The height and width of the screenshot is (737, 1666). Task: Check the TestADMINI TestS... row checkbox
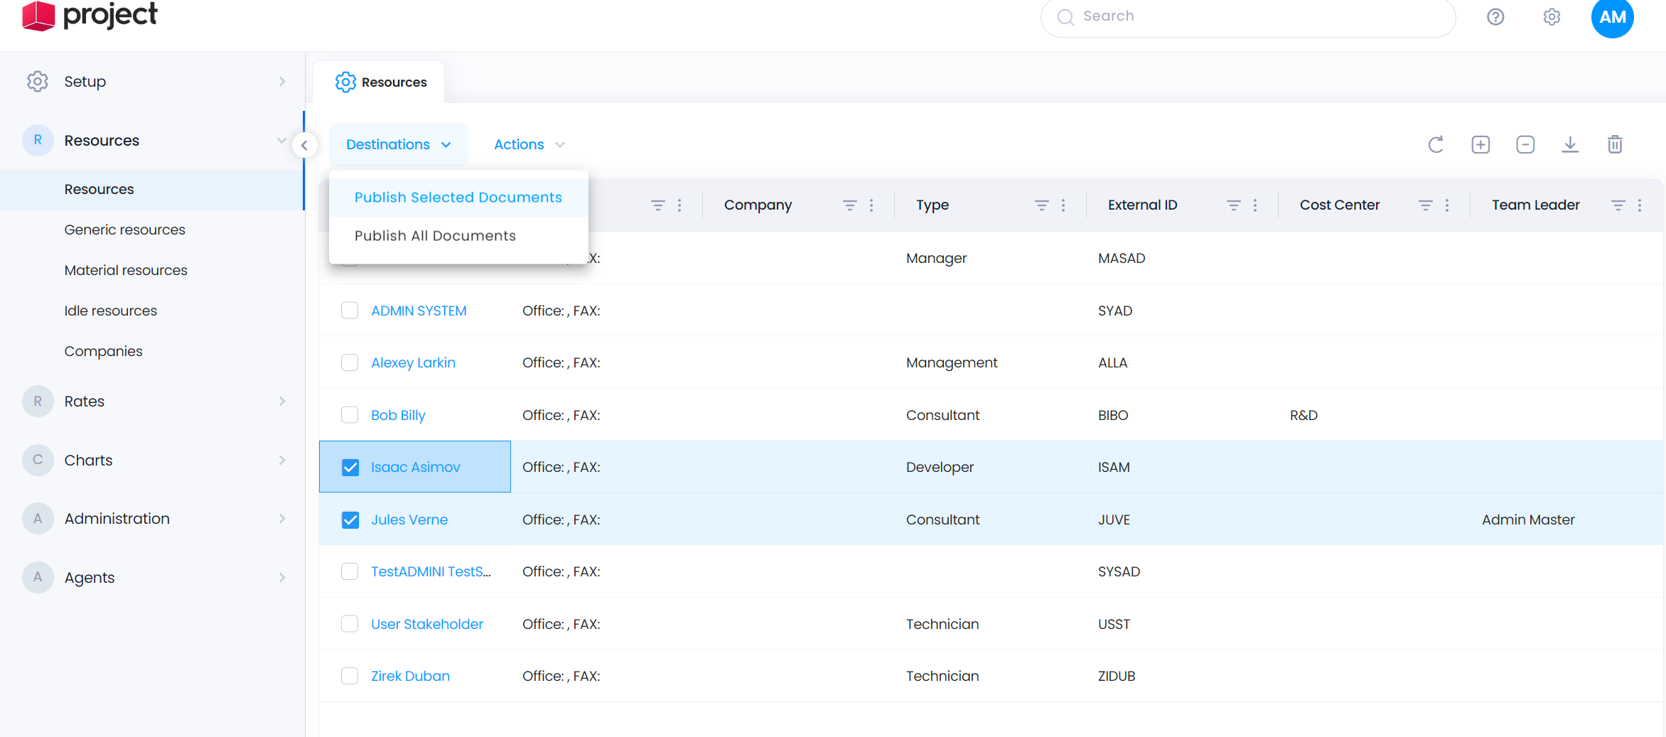[350, 571]
